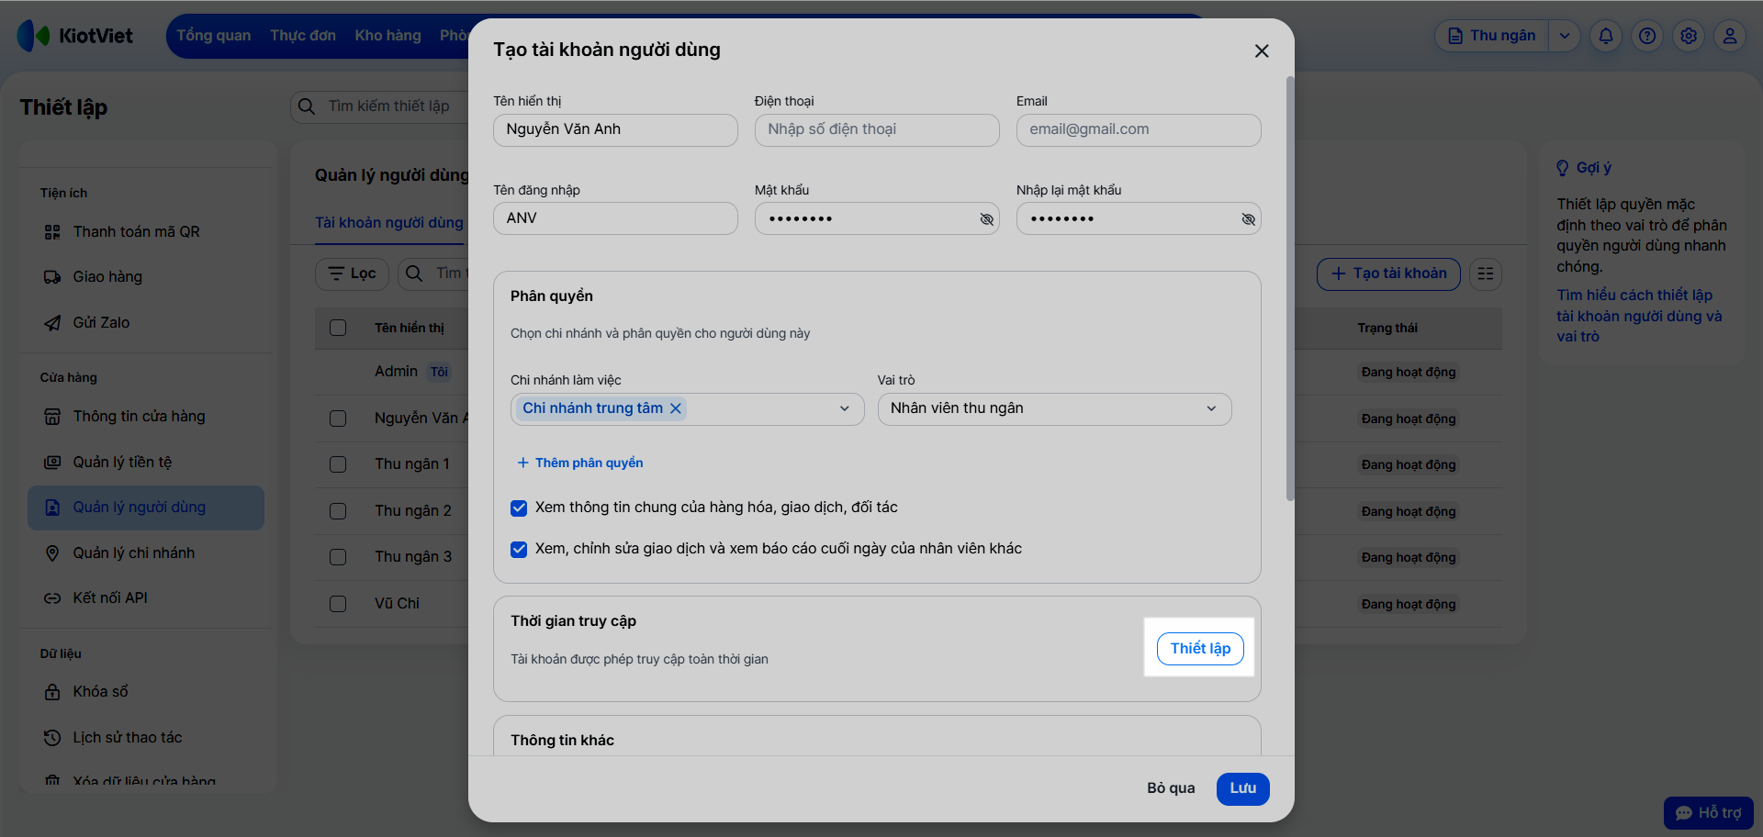Image resolution: width=1763 pixels, height=837 pixels.
Task: Open the Thực đơn menu
Action: (x=303, y=36)
